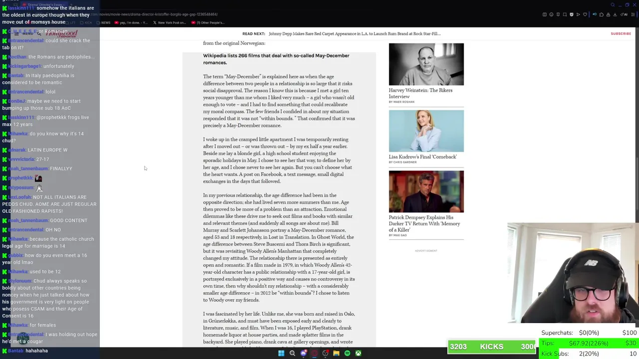Click the player triangle icon in toolbar
This screenshot has height=359, width=639.
[x=578, y=14]
